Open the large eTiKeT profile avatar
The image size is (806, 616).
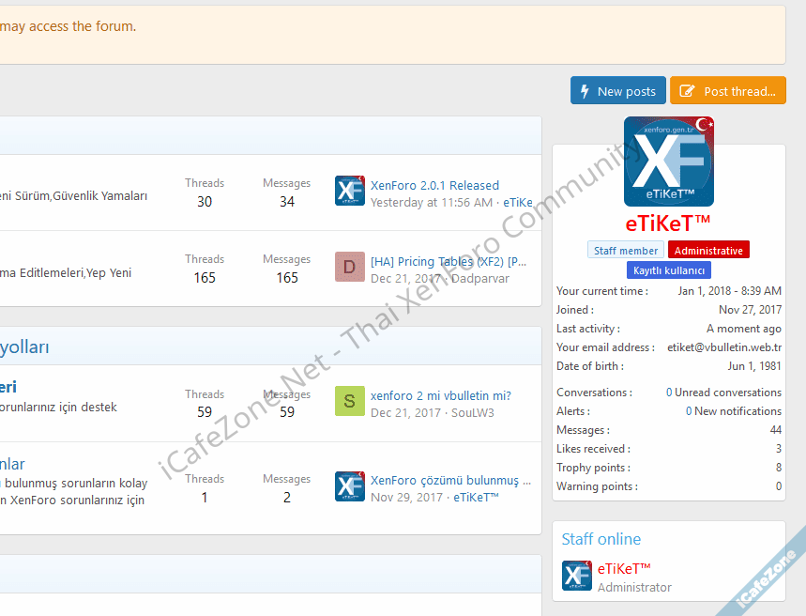click(668, 162)
